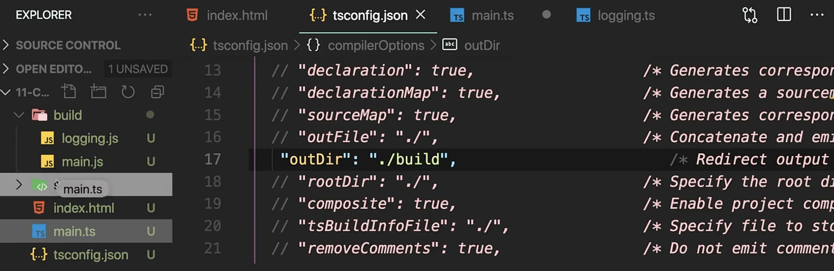Split the editor with split icon

click(x=784, y=15)
